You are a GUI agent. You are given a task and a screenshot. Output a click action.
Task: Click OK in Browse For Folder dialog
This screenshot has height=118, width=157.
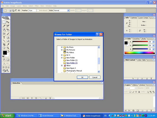coord(82,77)
